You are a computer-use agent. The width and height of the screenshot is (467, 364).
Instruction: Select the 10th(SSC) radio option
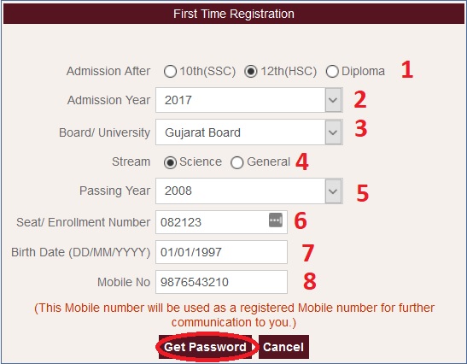[x=170, y=72]
